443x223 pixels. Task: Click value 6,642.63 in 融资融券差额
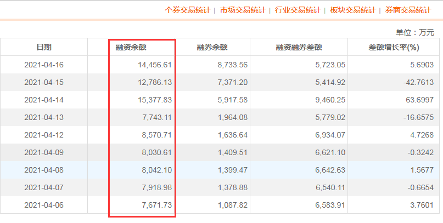pos(330,170)
